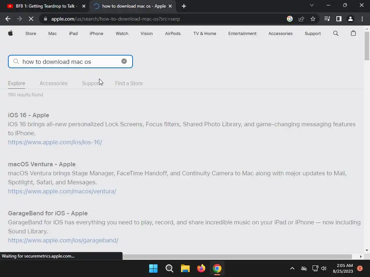
Task: Launch Firefox from the taskbar
Action: (201, 268)
